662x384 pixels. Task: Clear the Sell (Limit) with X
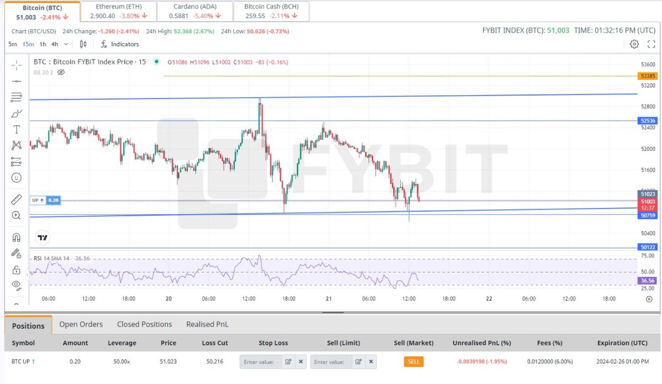371,362
